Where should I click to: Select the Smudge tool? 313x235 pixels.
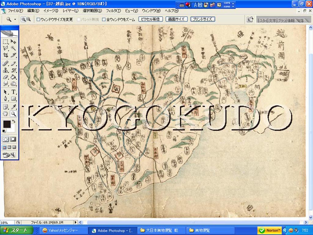[6, 84]
